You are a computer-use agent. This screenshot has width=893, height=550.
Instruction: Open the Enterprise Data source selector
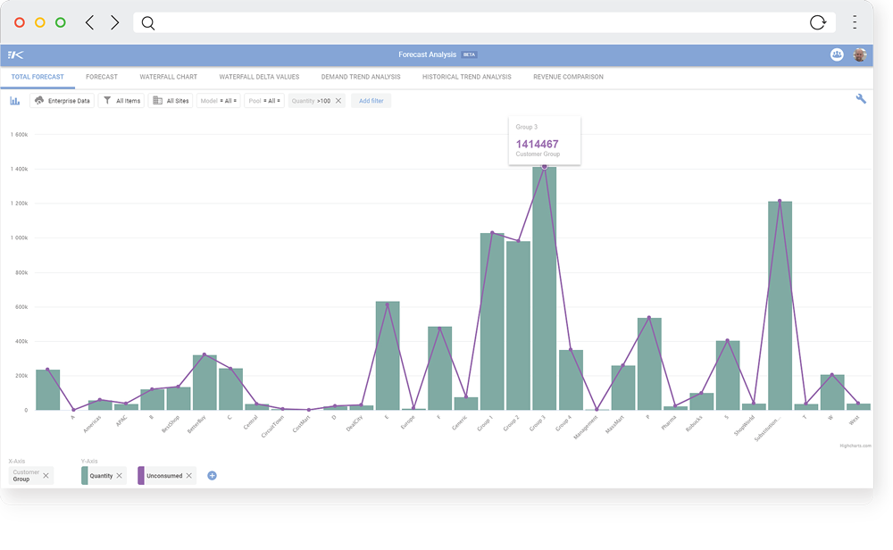[63, 100]
